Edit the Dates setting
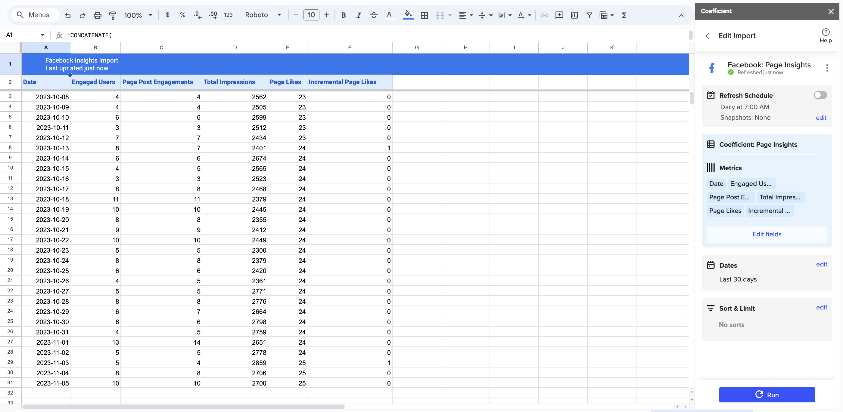 point(821,264)
